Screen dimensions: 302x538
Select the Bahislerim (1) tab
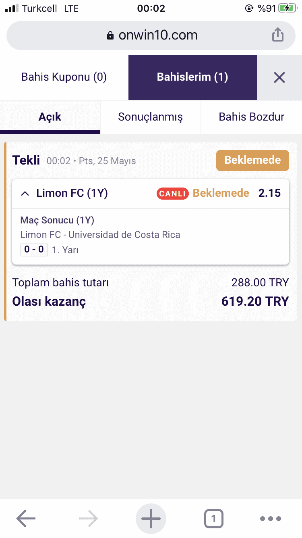point(192,77)
